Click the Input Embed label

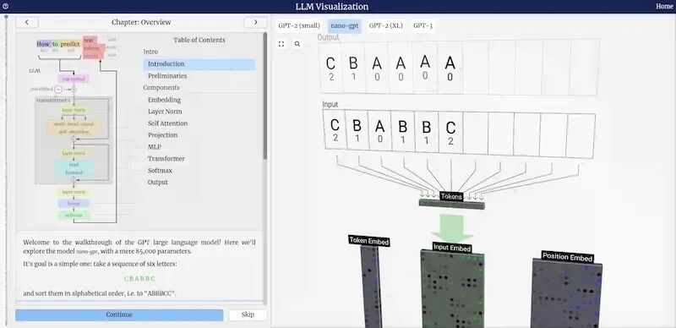point(452,248)
